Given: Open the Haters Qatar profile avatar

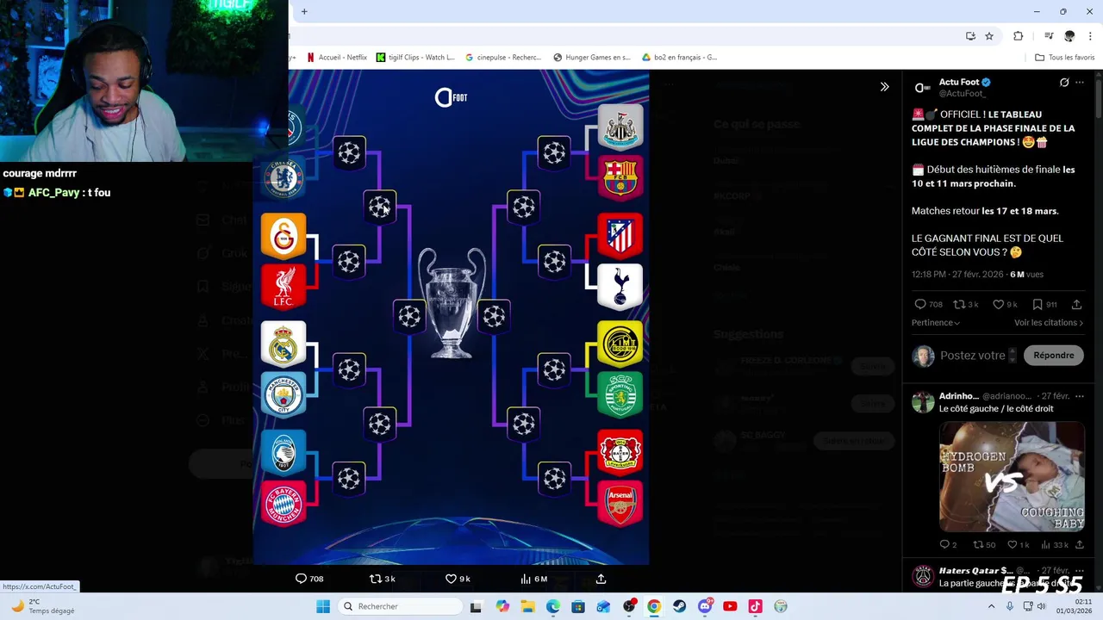Looking at the screenshot, I should (x=923, y=576).
